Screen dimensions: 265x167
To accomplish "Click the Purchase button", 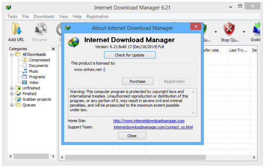I will (x=138, y=81).
